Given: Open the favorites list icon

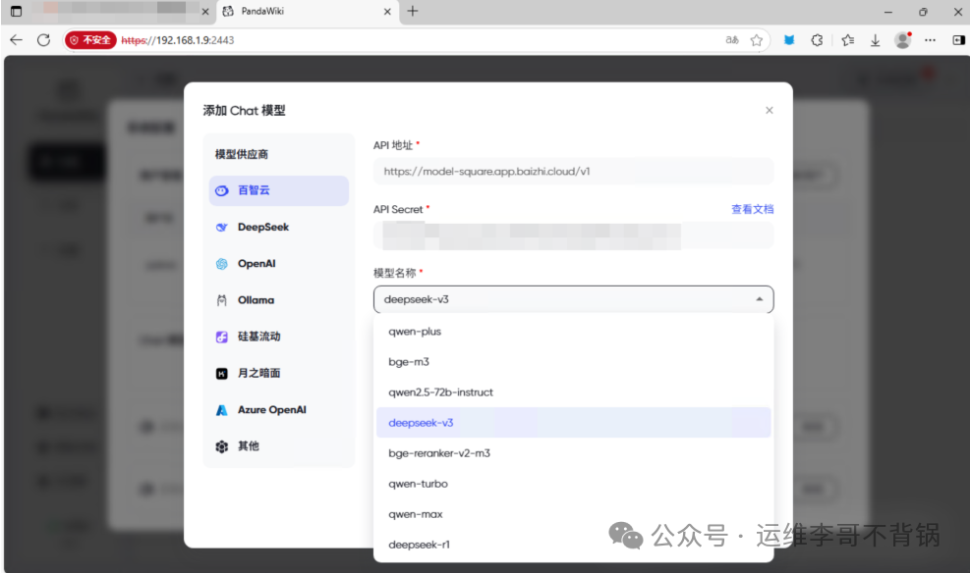Looking at the screenshot, I should (847, 40).
